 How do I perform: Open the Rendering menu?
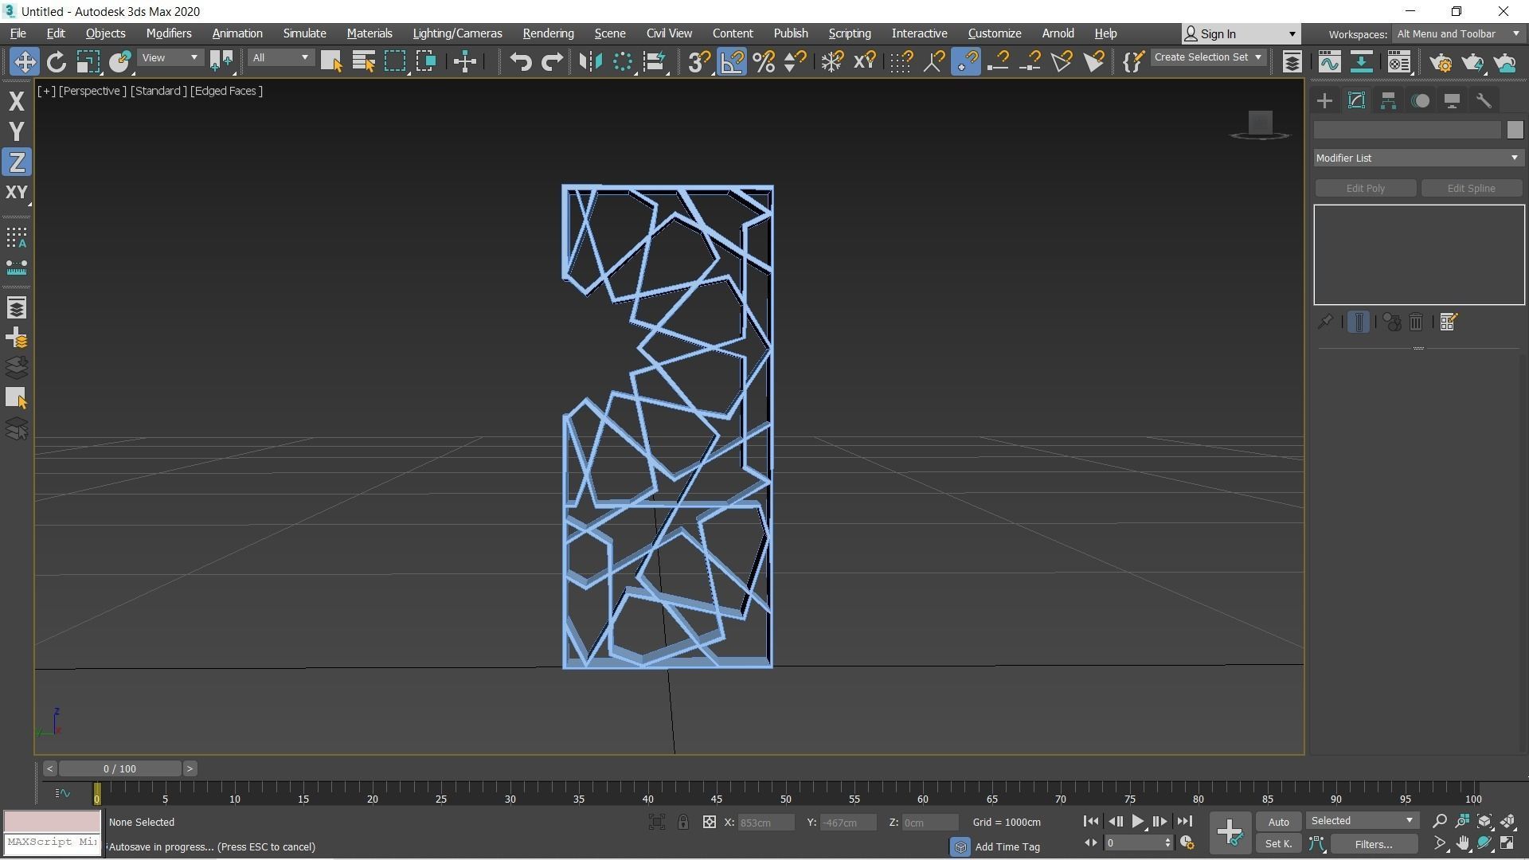pos(548,33)
